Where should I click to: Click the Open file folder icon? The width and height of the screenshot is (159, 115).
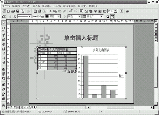click(13, 11)
